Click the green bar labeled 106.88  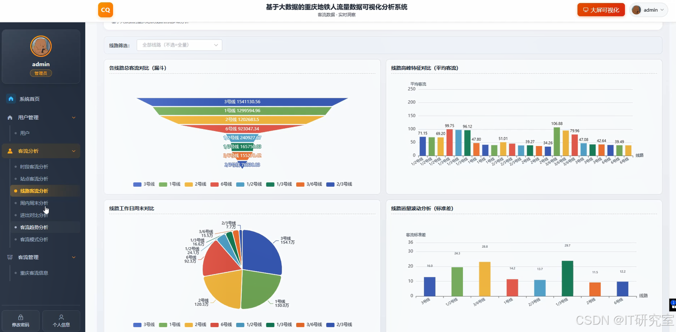click(x=557, y=141)
